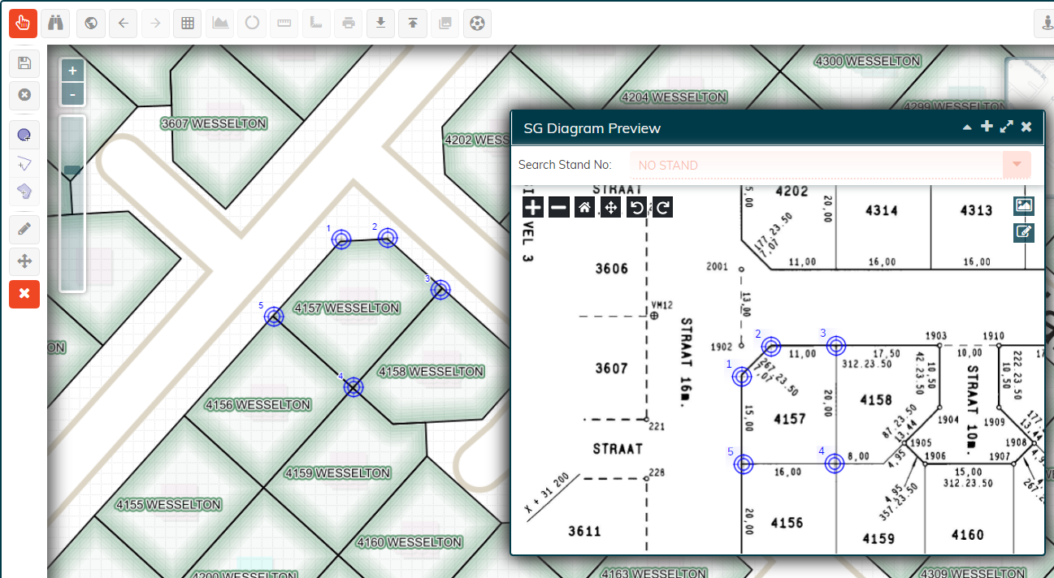This screenshot has width=1054, height=578.
Task: Select the binoculars search tool
Action: coord(55,24)
